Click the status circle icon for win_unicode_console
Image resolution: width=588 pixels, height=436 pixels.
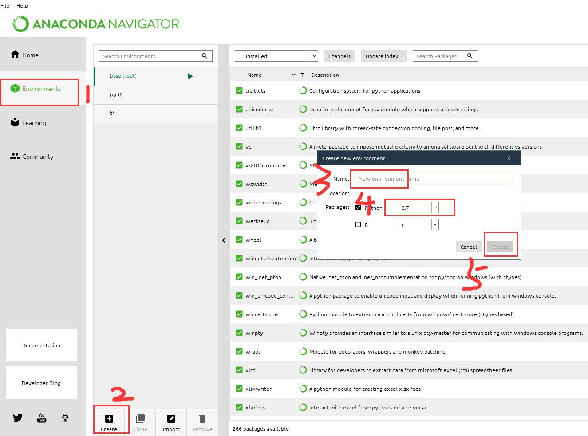[303, 295]
